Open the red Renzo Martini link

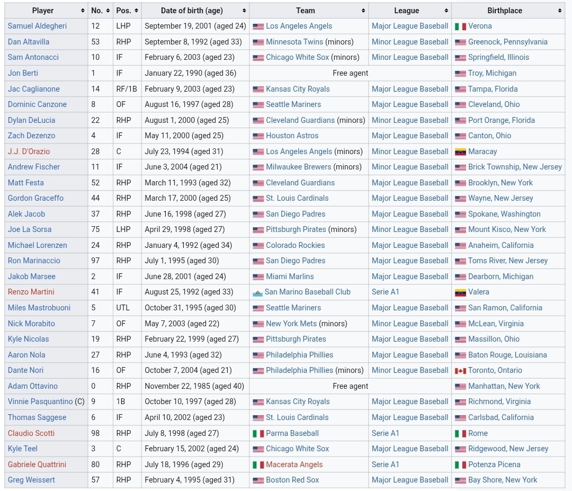tap(31, 292)
